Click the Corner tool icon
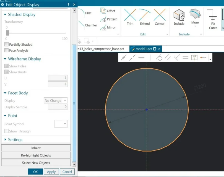 pos(160,17)
